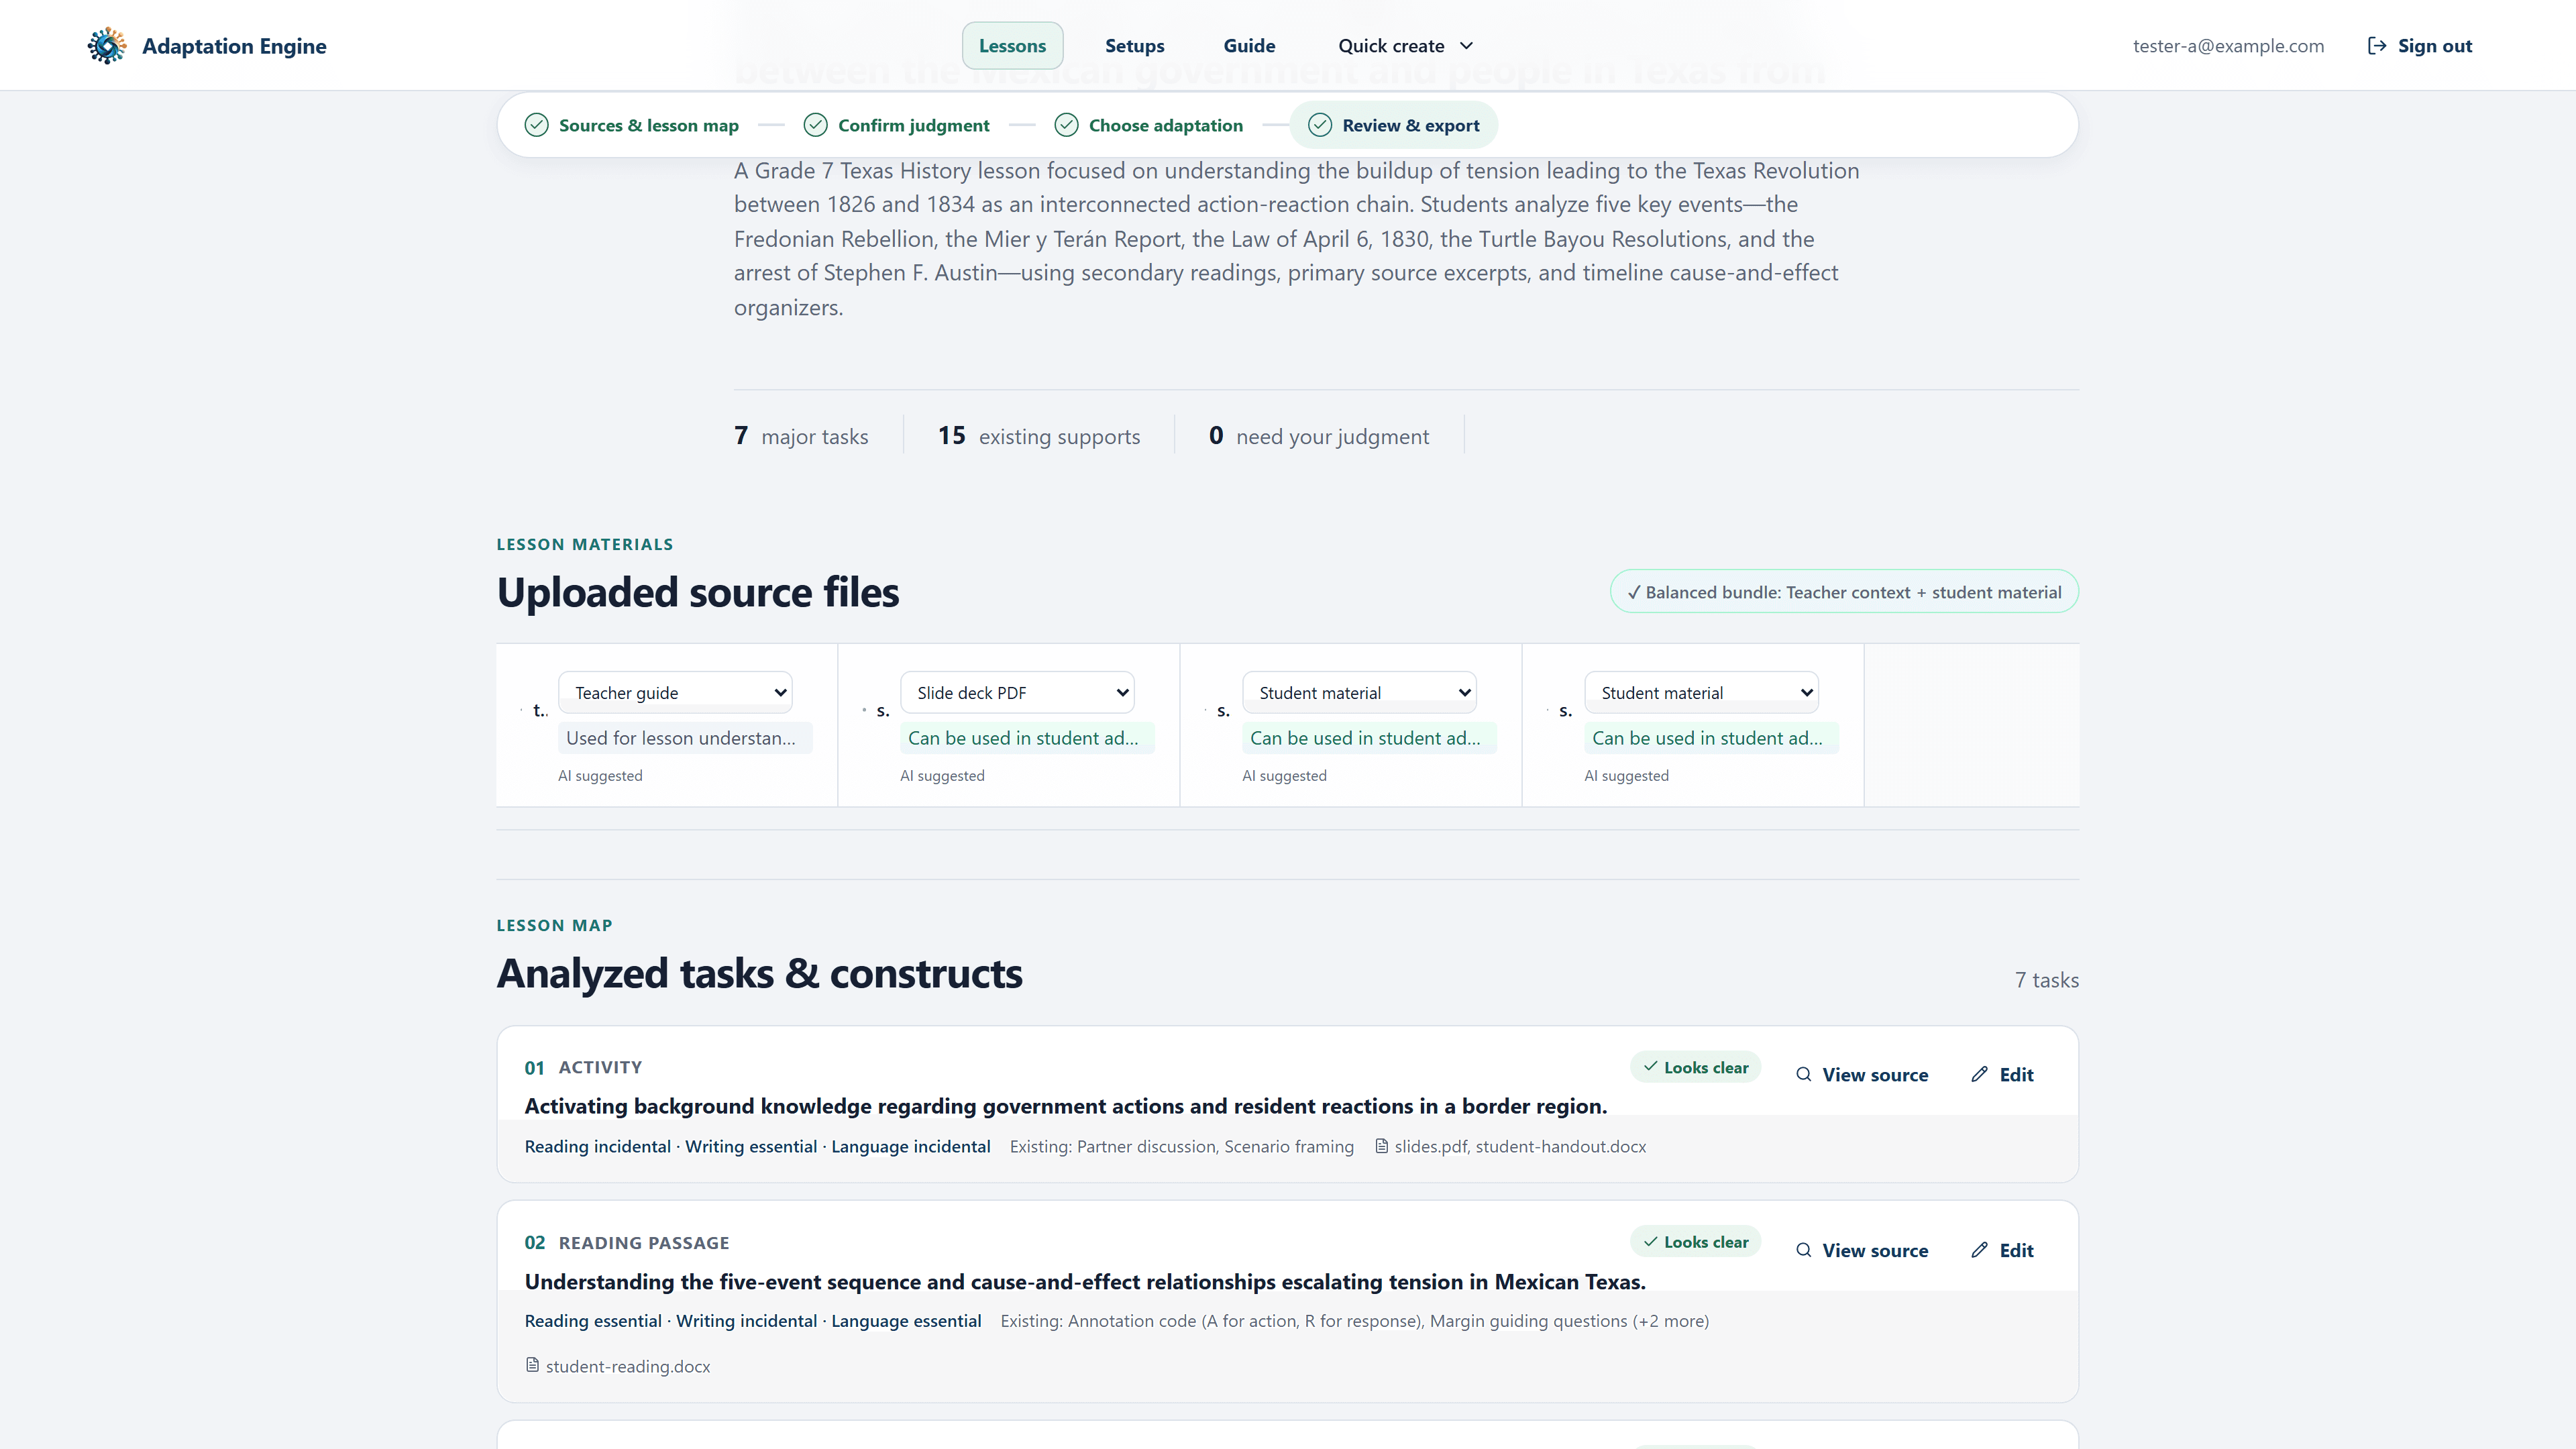Open the Setups tab
2576x1449 pixels.
pyautogui.click(x=1134, y=46)
